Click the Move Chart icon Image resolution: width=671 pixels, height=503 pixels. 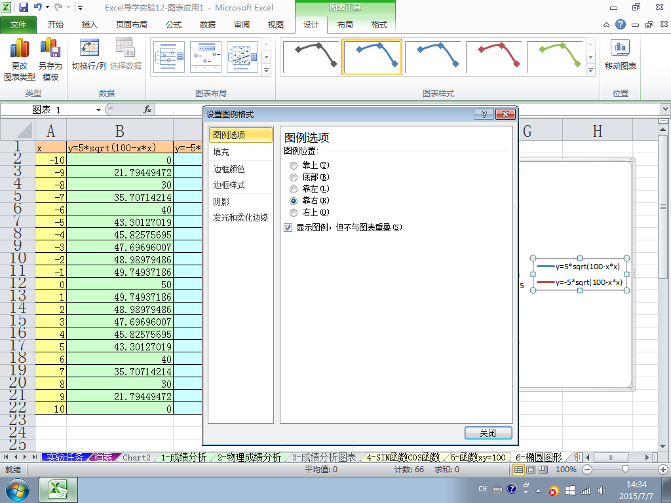pyautogui.click(x=620, y=48)
